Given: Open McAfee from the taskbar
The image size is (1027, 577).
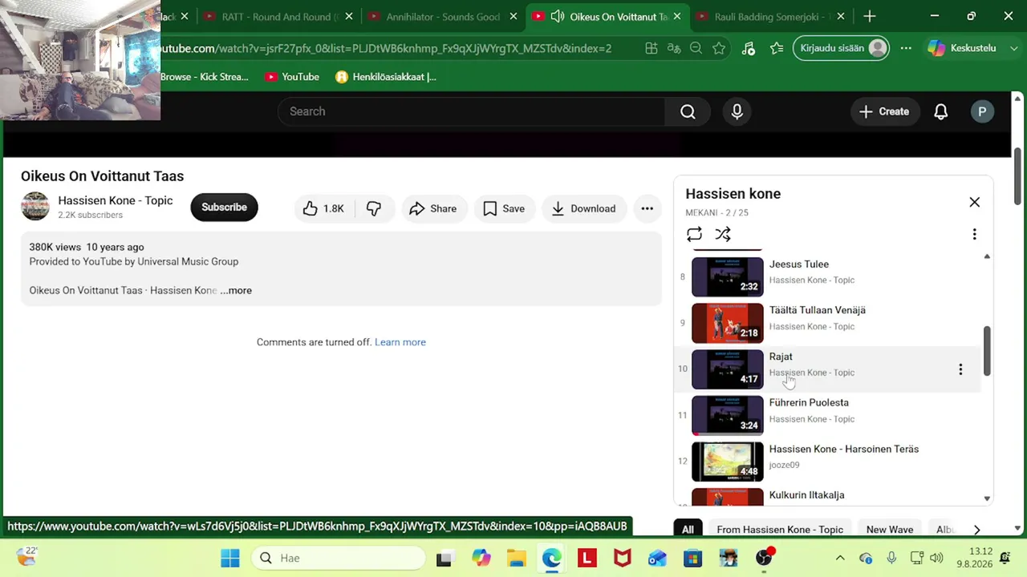Looking at the screenshot, I should click(622, 558).
